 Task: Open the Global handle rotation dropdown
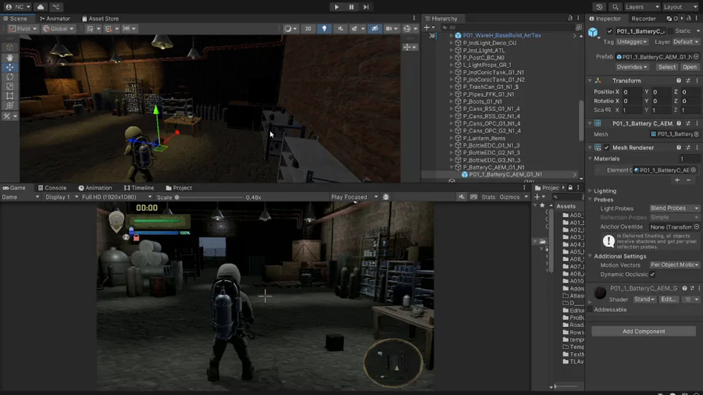pyautogui.click(x=59, y=28)
